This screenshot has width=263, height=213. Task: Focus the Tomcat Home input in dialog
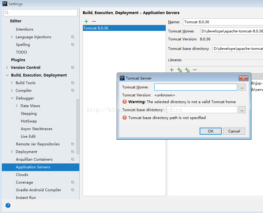[196, 87]
